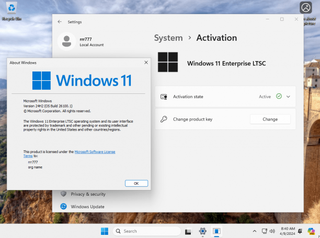The height and width of the screenshot is (238, 320).
Task: Open the Copilot icon on taskbar
Action: coord(311,231)
